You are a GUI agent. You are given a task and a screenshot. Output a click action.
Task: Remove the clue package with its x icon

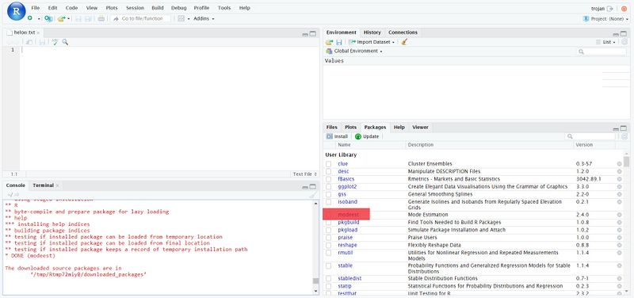pyautogui.click(x=619, y=164)
